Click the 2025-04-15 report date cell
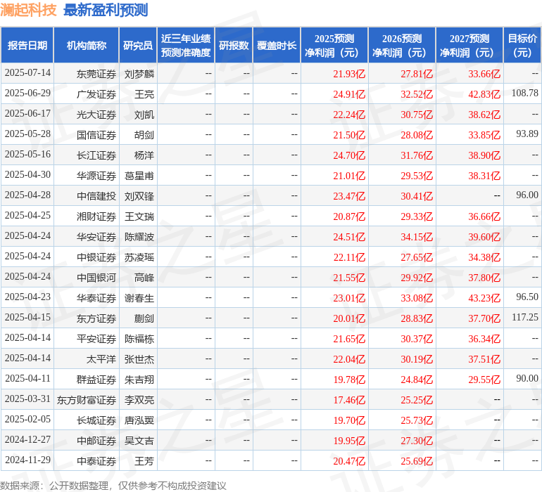The height and width of the screenshot is (492, 542). tap(28, 318)
